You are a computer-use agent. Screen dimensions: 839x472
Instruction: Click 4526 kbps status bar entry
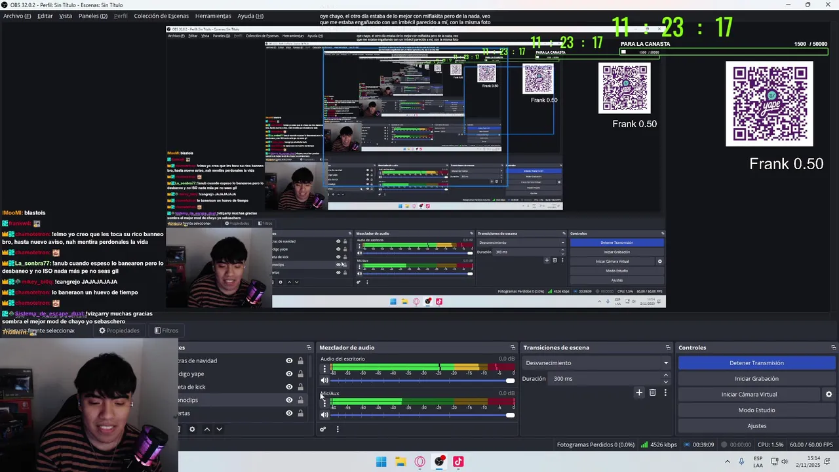coord(659,445)
